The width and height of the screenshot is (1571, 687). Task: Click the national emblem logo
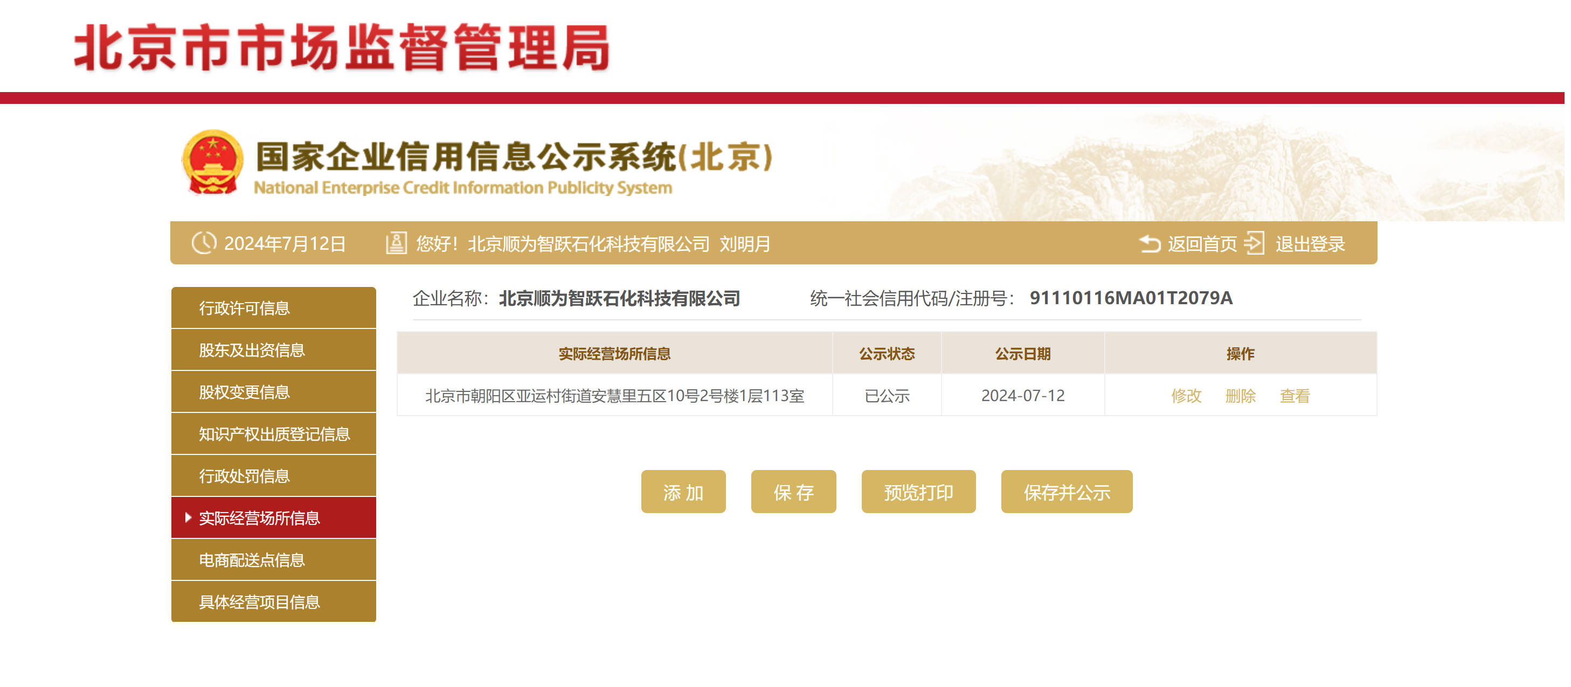212,162
